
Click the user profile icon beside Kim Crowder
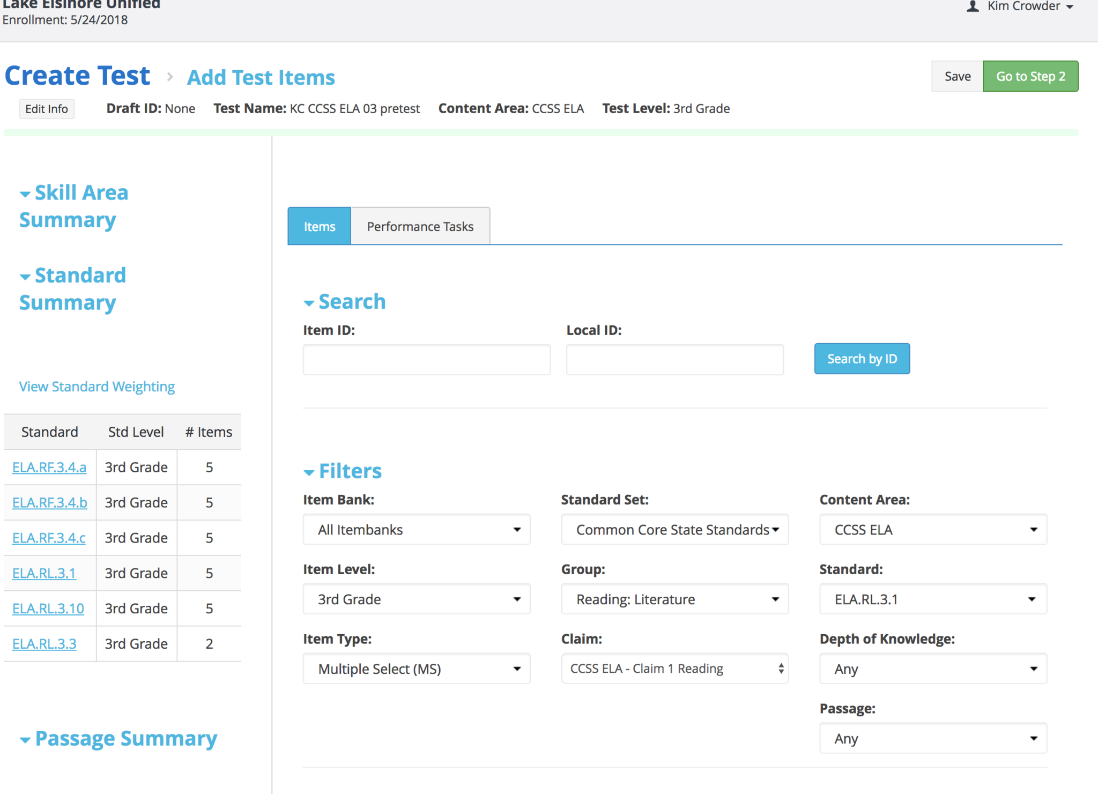(x=973, y=6)
